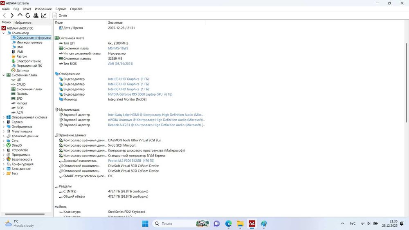Open the Realtek ALC233 audio link
This screenshot has width=409, height=230.
(x=156, y=125)
